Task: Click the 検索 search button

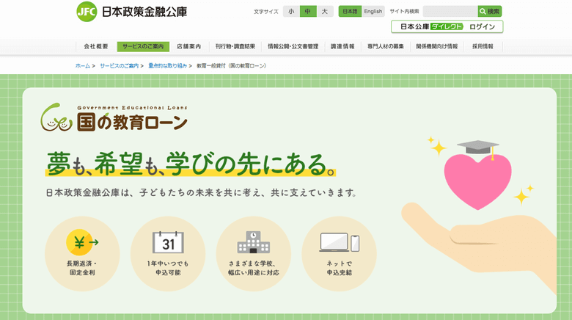Action: click(490, 11)
